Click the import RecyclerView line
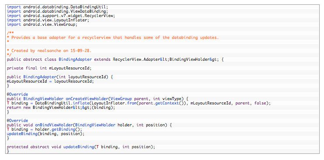Image resolution: width=324 pixels, height=160 pixels. (61, 16)
